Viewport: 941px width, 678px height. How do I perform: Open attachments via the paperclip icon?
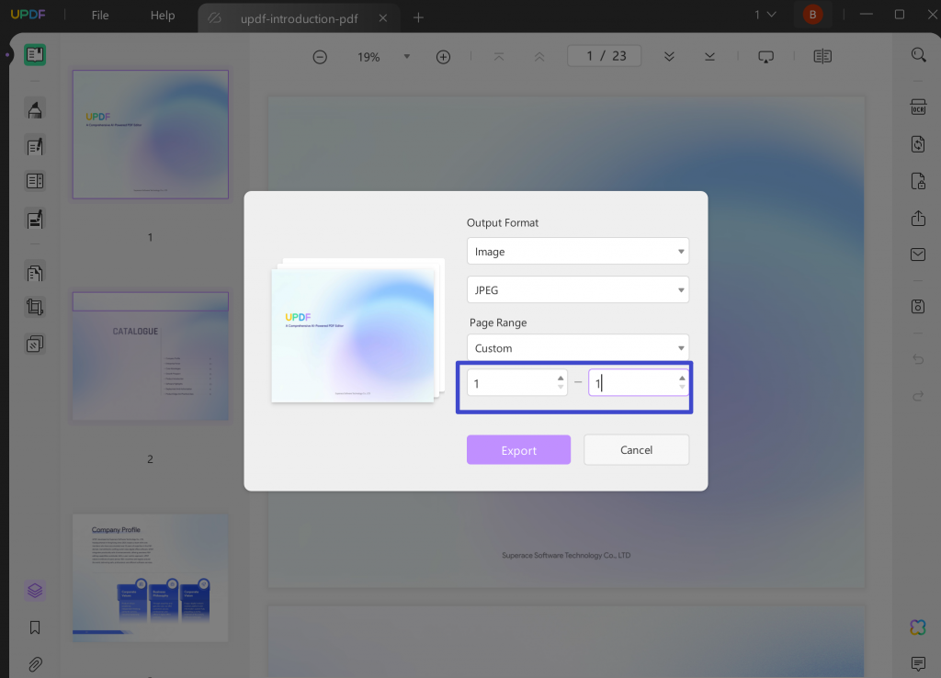point(34,664)
